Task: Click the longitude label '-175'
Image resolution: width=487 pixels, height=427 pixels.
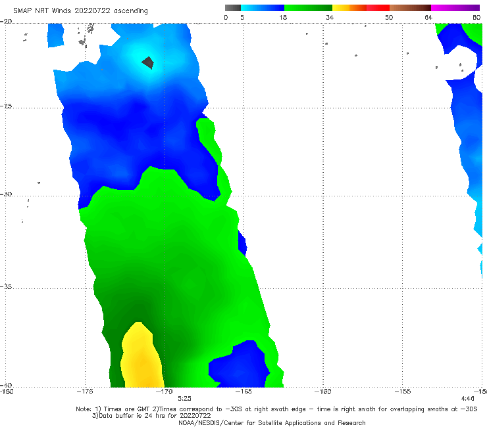Action: click(85, 392)
